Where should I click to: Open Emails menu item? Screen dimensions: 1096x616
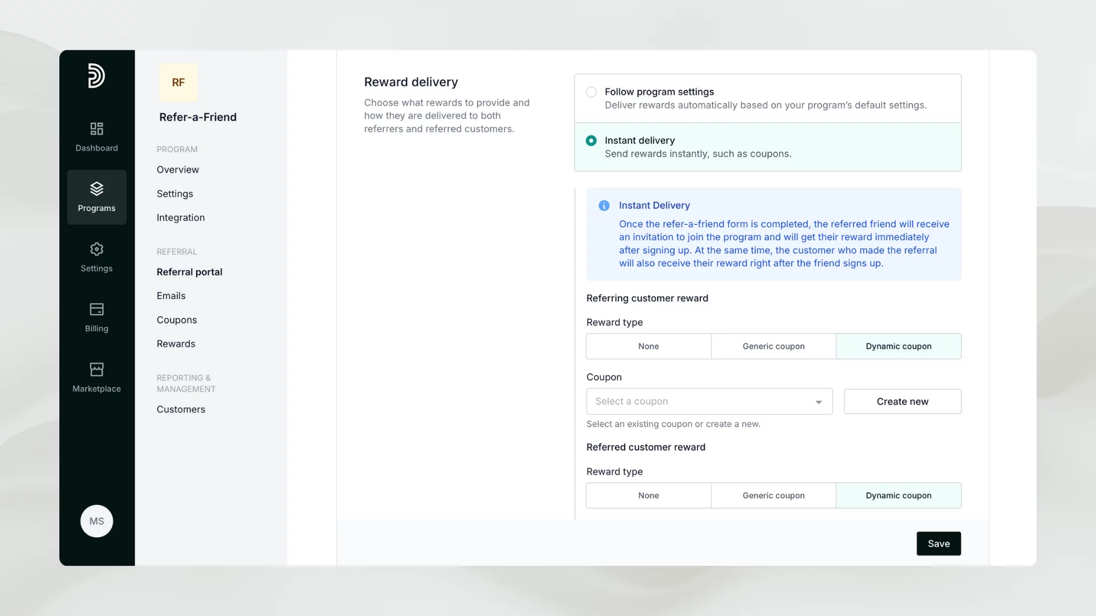pos(171,296)
